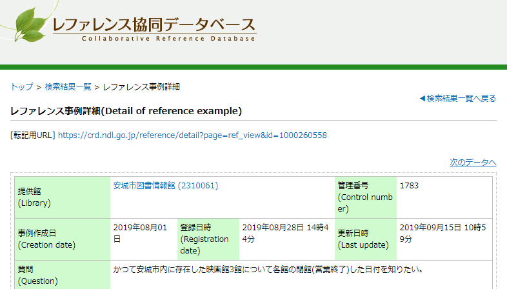The image size is (507, 289).
Task: Open 検索結果一覧 breadcrumb link
Action: click(68, 87)
